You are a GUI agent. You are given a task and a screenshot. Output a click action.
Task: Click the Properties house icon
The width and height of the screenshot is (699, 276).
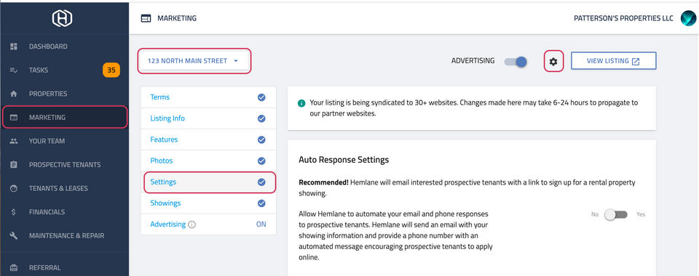click(x=13, y=94)
